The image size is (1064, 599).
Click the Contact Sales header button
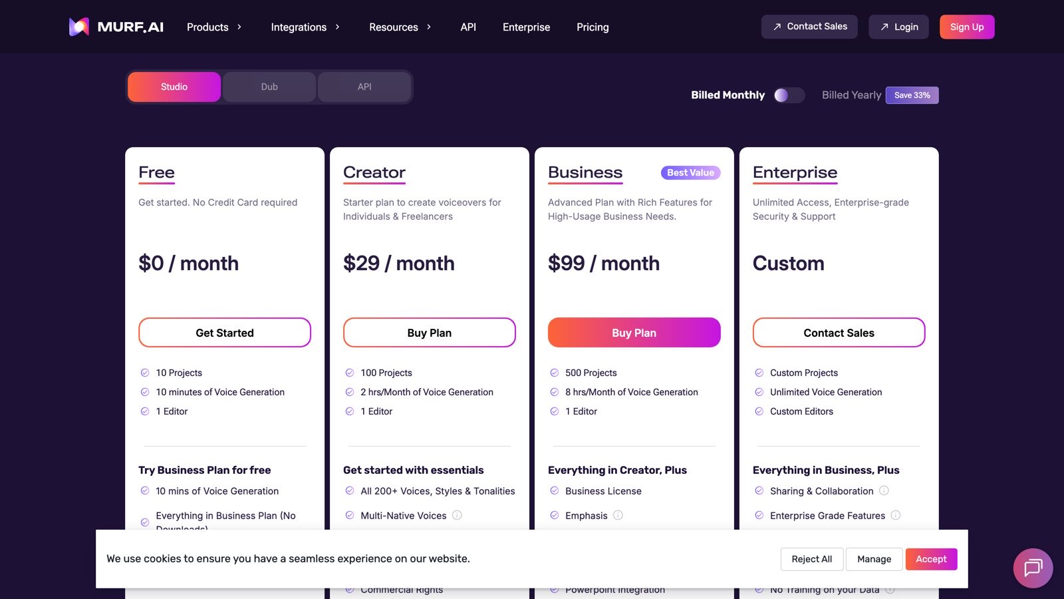(809, 27)
